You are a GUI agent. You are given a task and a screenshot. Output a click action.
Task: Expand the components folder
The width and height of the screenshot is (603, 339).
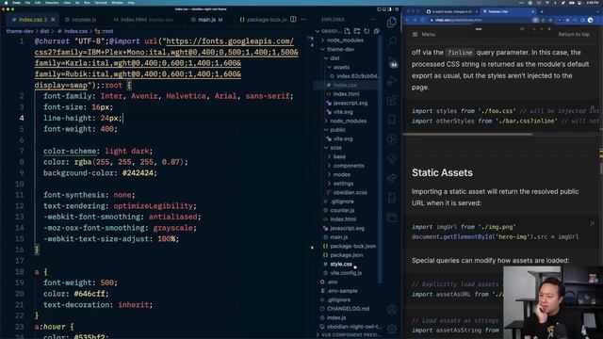click(x=349, y=166)
